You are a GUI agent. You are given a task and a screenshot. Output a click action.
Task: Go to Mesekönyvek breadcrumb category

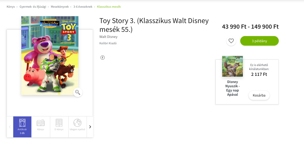pos(60,7)
